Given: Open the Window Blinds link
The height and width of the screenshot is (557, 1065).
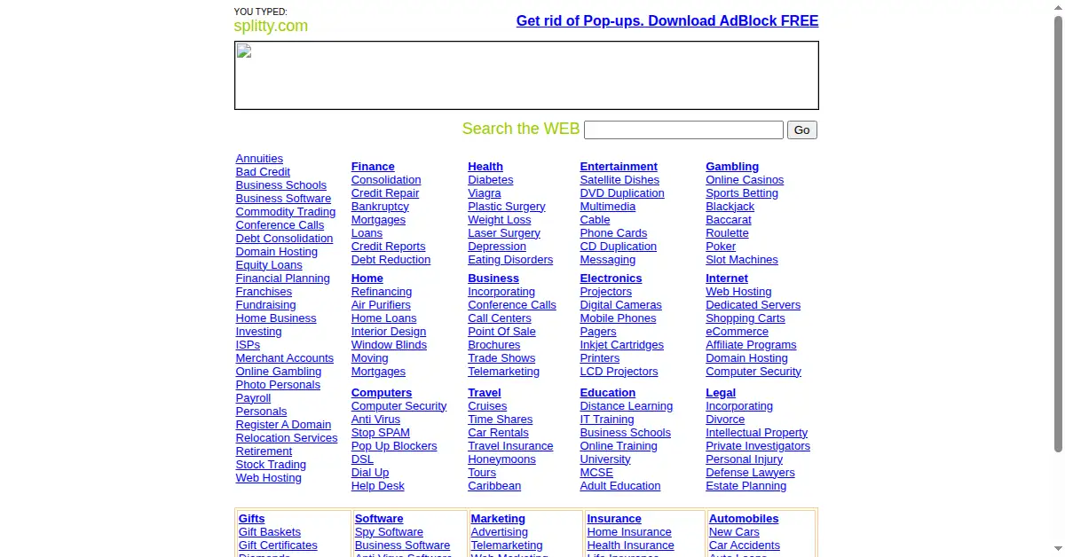Looking at the screenshot, I should 389,345.
